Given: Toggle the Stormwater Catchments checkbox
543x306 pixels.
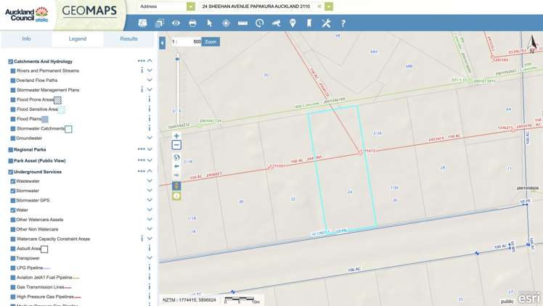Looking at the screenshot, I should (13, 128).
